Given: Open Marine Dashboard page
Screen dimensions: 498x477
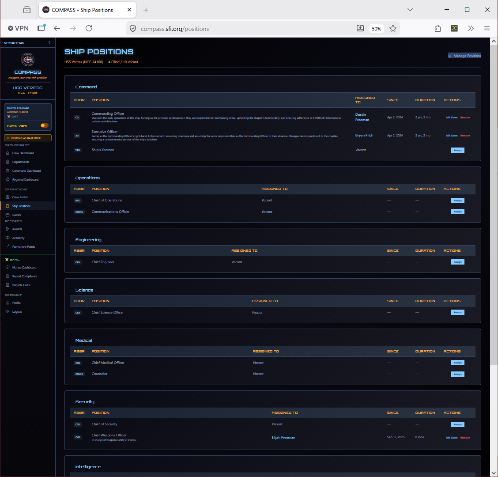Looking at the screenshot, I should tap(24, 267).
